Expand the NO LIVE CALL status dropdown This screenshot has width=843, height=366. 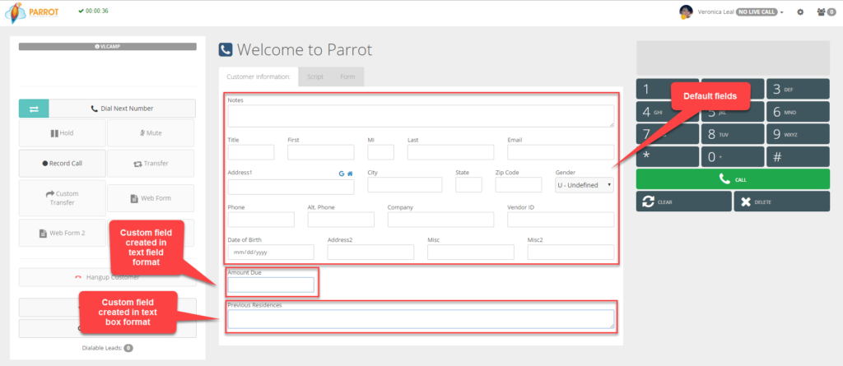[x=759, y=12]
